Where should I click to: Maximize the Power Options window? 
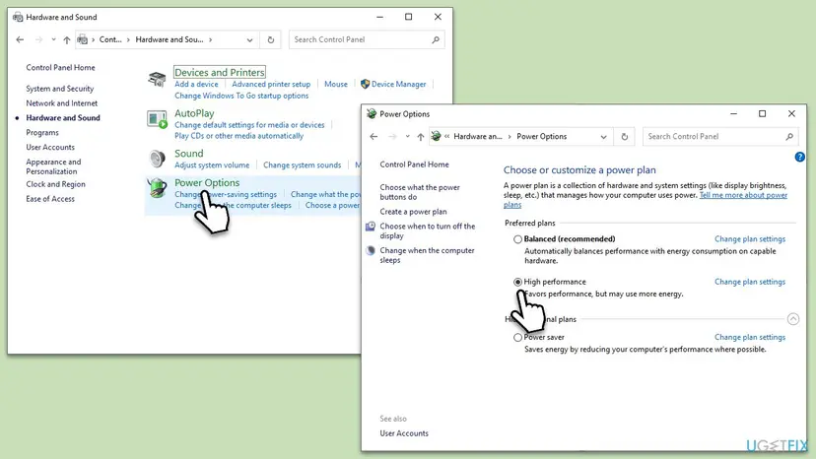point(763,113)
